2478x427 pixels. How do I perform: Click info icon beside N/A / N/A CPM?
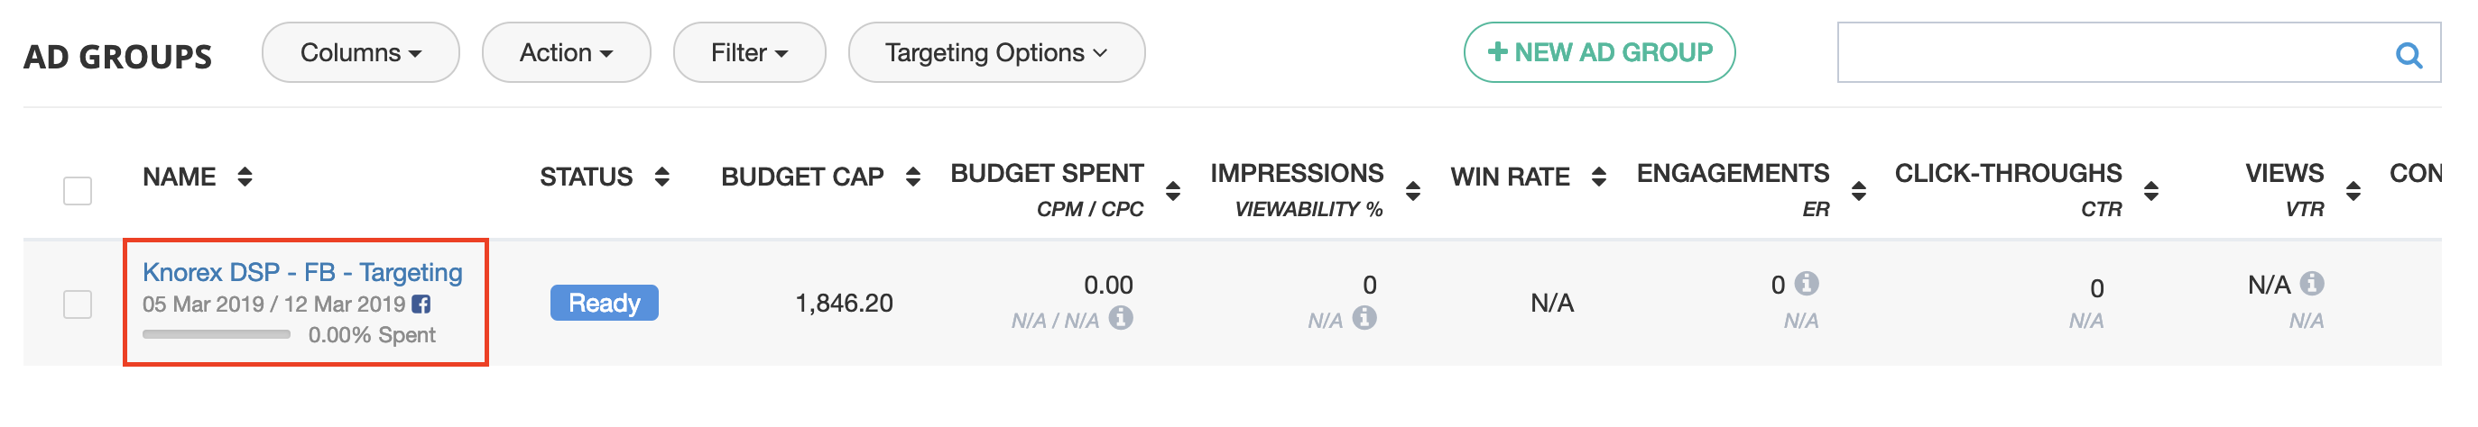[1121, 318]
